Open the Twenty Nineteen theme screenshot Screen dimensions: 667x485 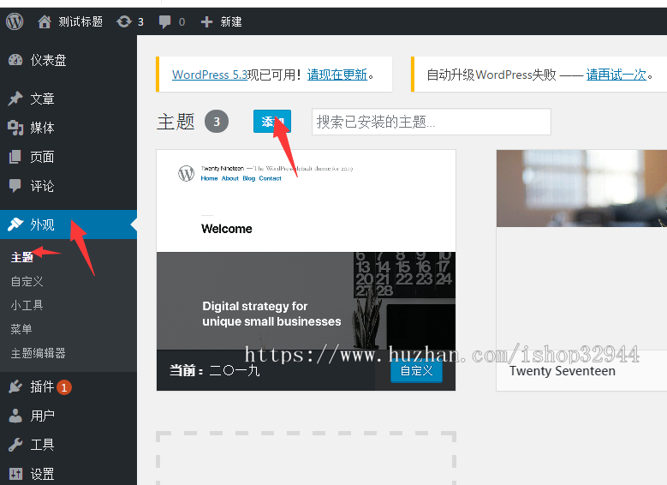(306, 249)
